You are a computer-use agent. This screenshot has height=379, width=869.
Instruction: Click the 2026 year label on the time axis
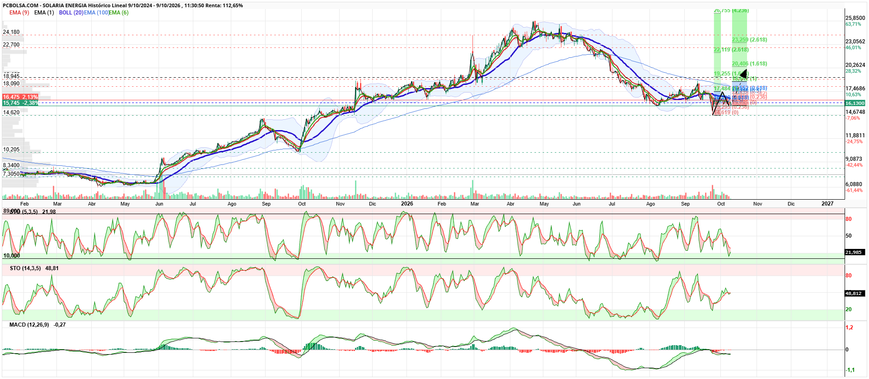coord(407,204)
